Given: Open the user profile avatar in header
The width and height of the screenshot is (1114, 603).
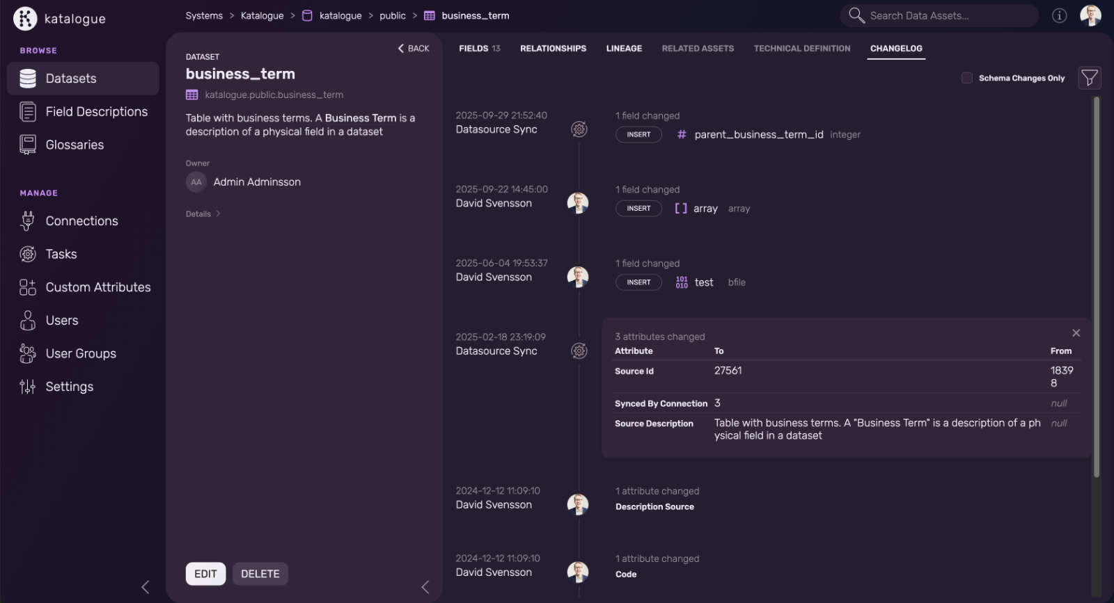Looking at the screenshot, I should click(1090, 15).
